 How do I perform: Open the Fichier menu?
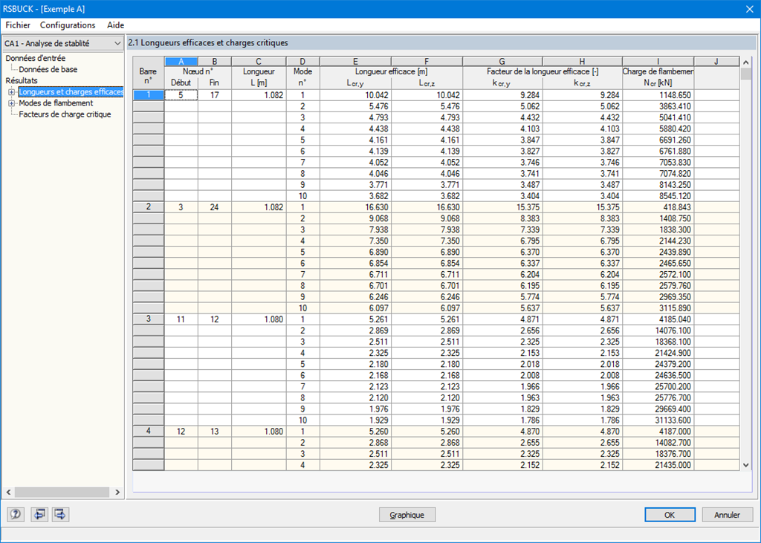click(18, 25)
